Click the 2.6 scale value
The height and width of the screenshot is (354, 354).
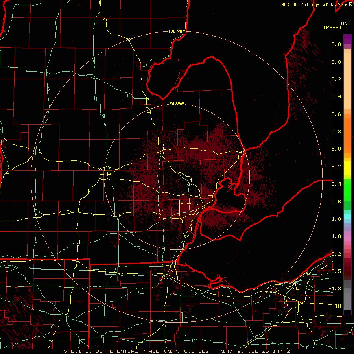[336, 201]
